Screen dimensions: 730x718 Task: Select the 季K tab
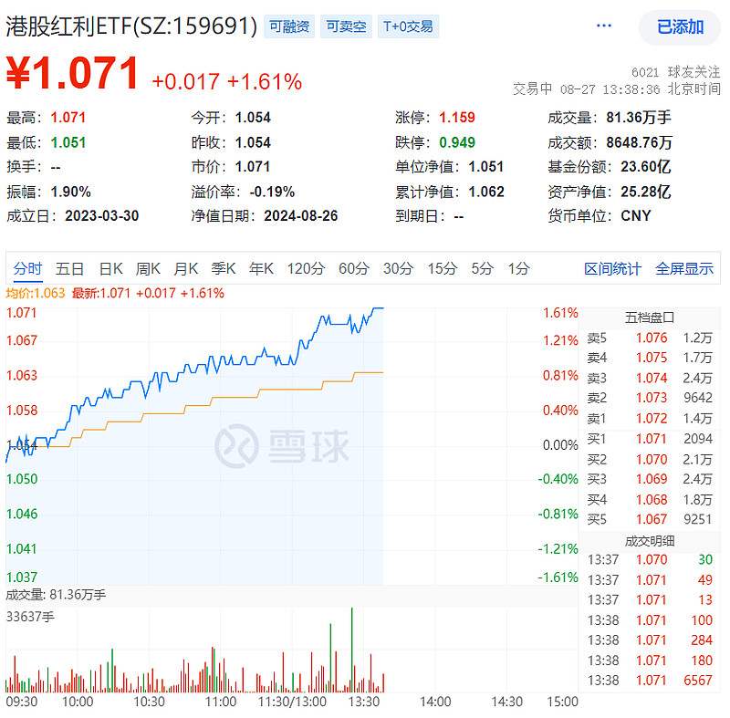pos(224,268)
